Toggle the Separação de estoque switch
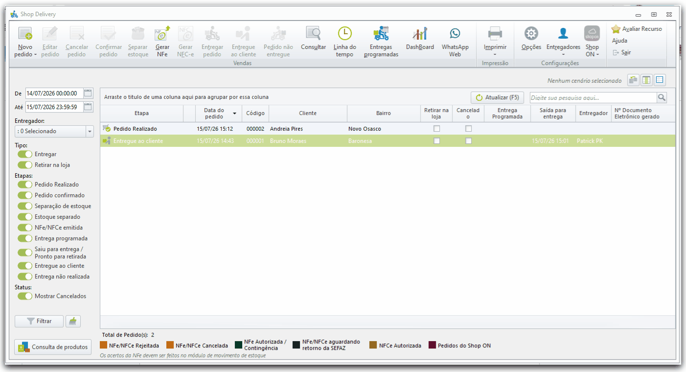686x372 pixels. pos(25,206)
